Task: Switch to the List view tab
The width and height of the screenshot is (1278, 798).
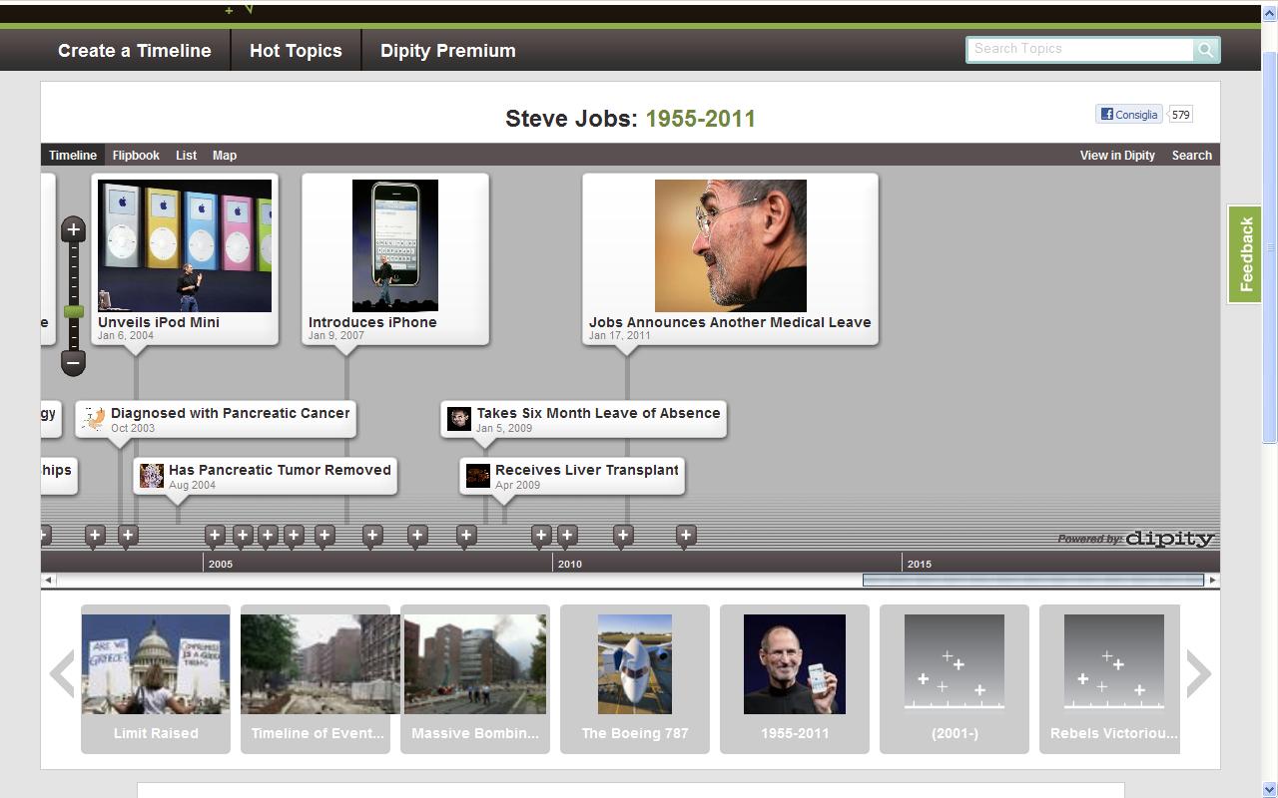Action: (x=186, y=156)
